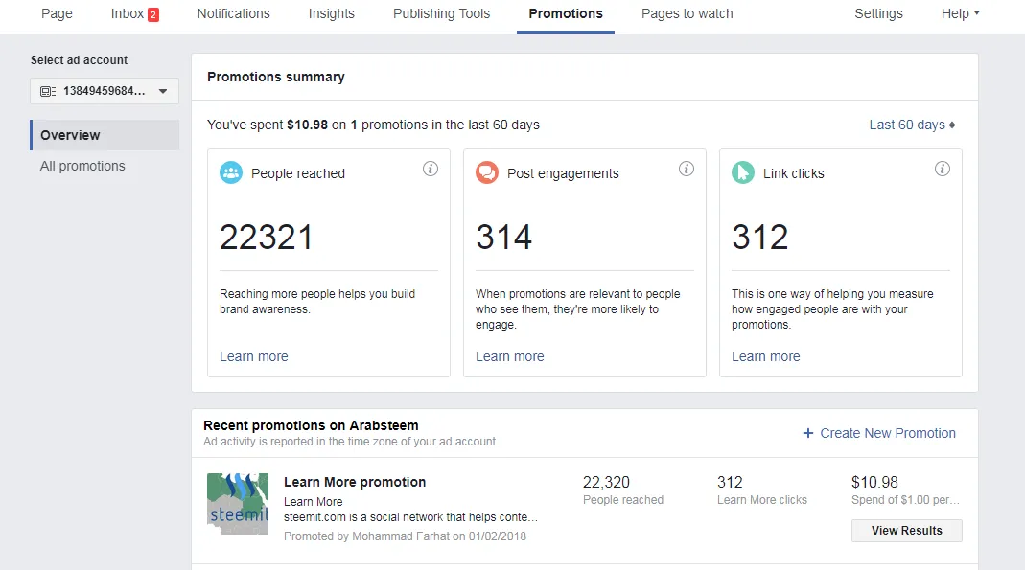Go to the Page tab
The width and height of the screenshot is (1025, 570).
57,13
